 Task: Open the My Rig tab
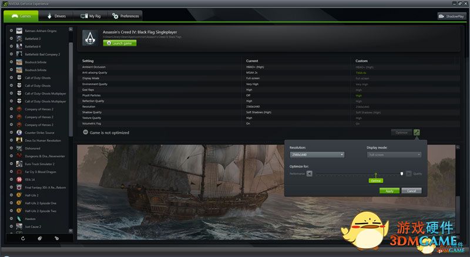(x=90, y=16)
